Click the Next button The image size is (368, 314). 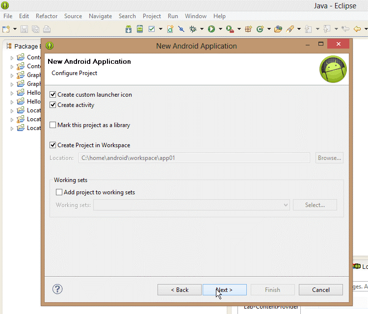click(x=224, y=290)
